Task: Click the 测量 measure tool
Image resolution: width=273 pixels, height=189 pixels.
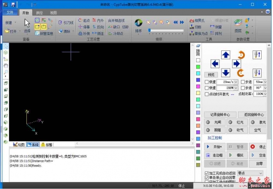Action: click(x=216, y=27)
